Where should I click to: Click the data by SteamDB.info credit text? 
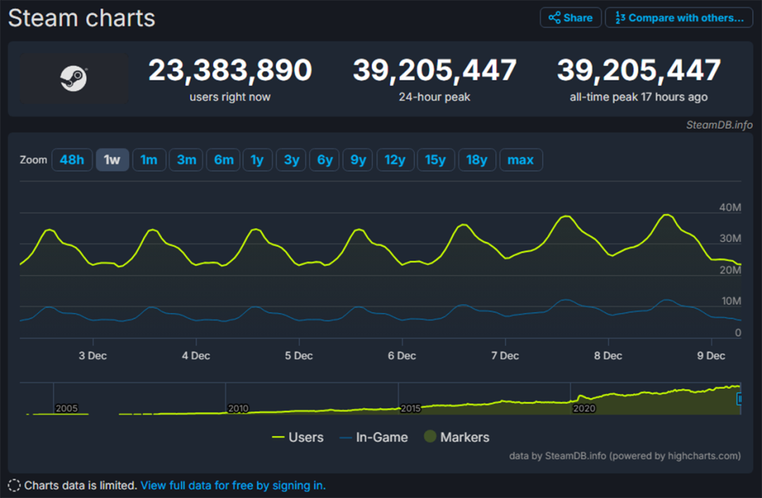coord(625,455)
